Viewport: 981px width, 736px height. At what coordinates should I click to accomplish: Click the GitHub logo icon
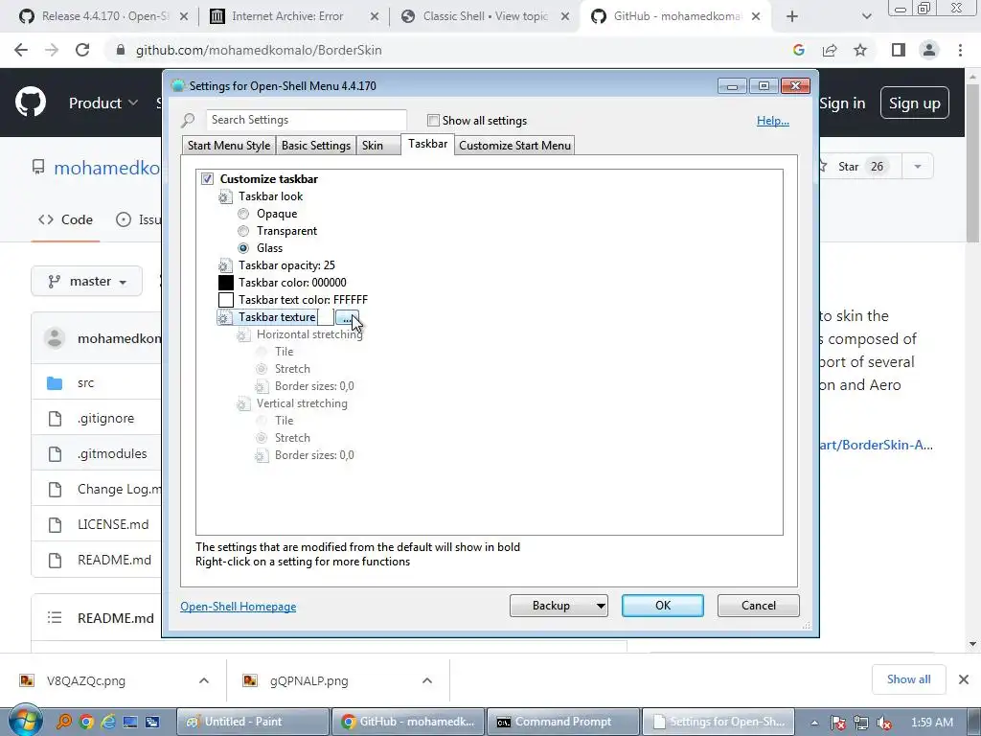pos(30,103)
